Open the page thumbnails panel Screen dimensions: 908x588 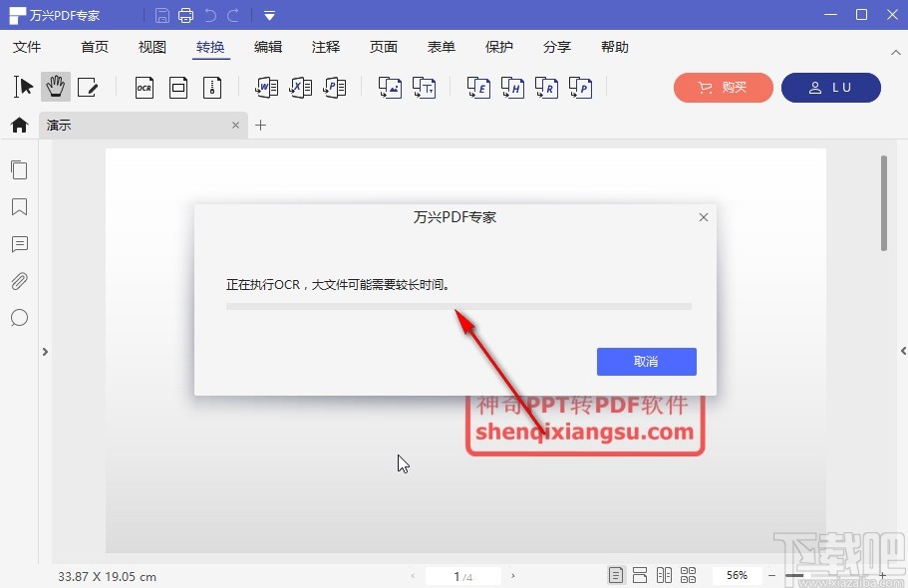point(19,169)
